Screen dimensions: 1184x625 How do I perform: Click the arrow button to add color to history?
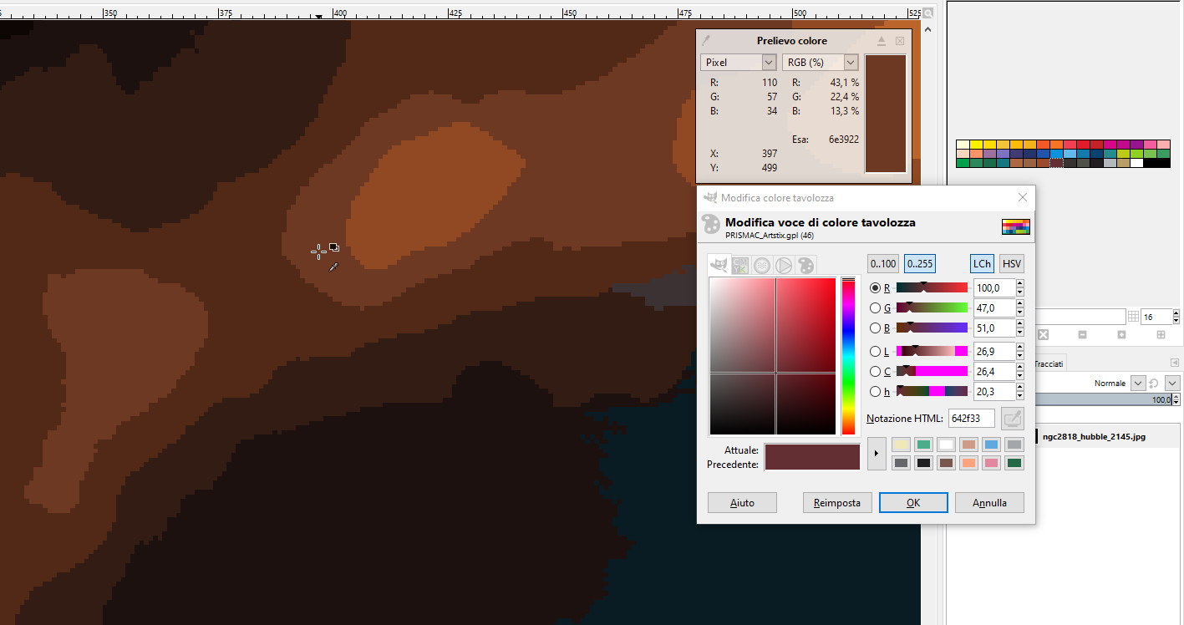coord(877,454)
